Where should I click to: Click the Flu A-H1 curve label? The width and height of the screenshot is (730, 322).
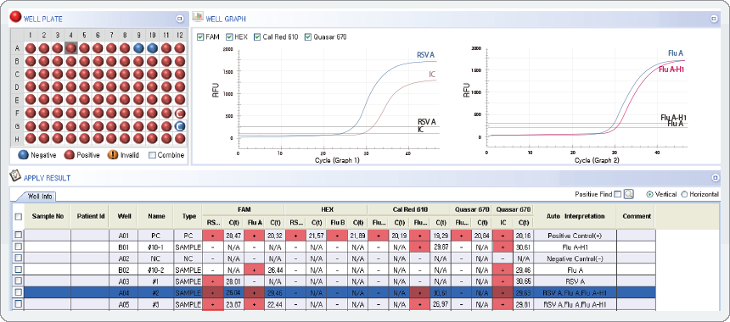671,69
